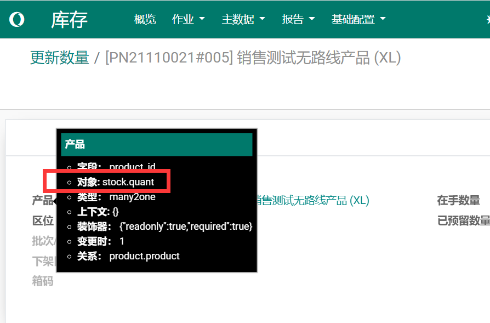Select tooltip 装饰器 readonly required line

164,226
